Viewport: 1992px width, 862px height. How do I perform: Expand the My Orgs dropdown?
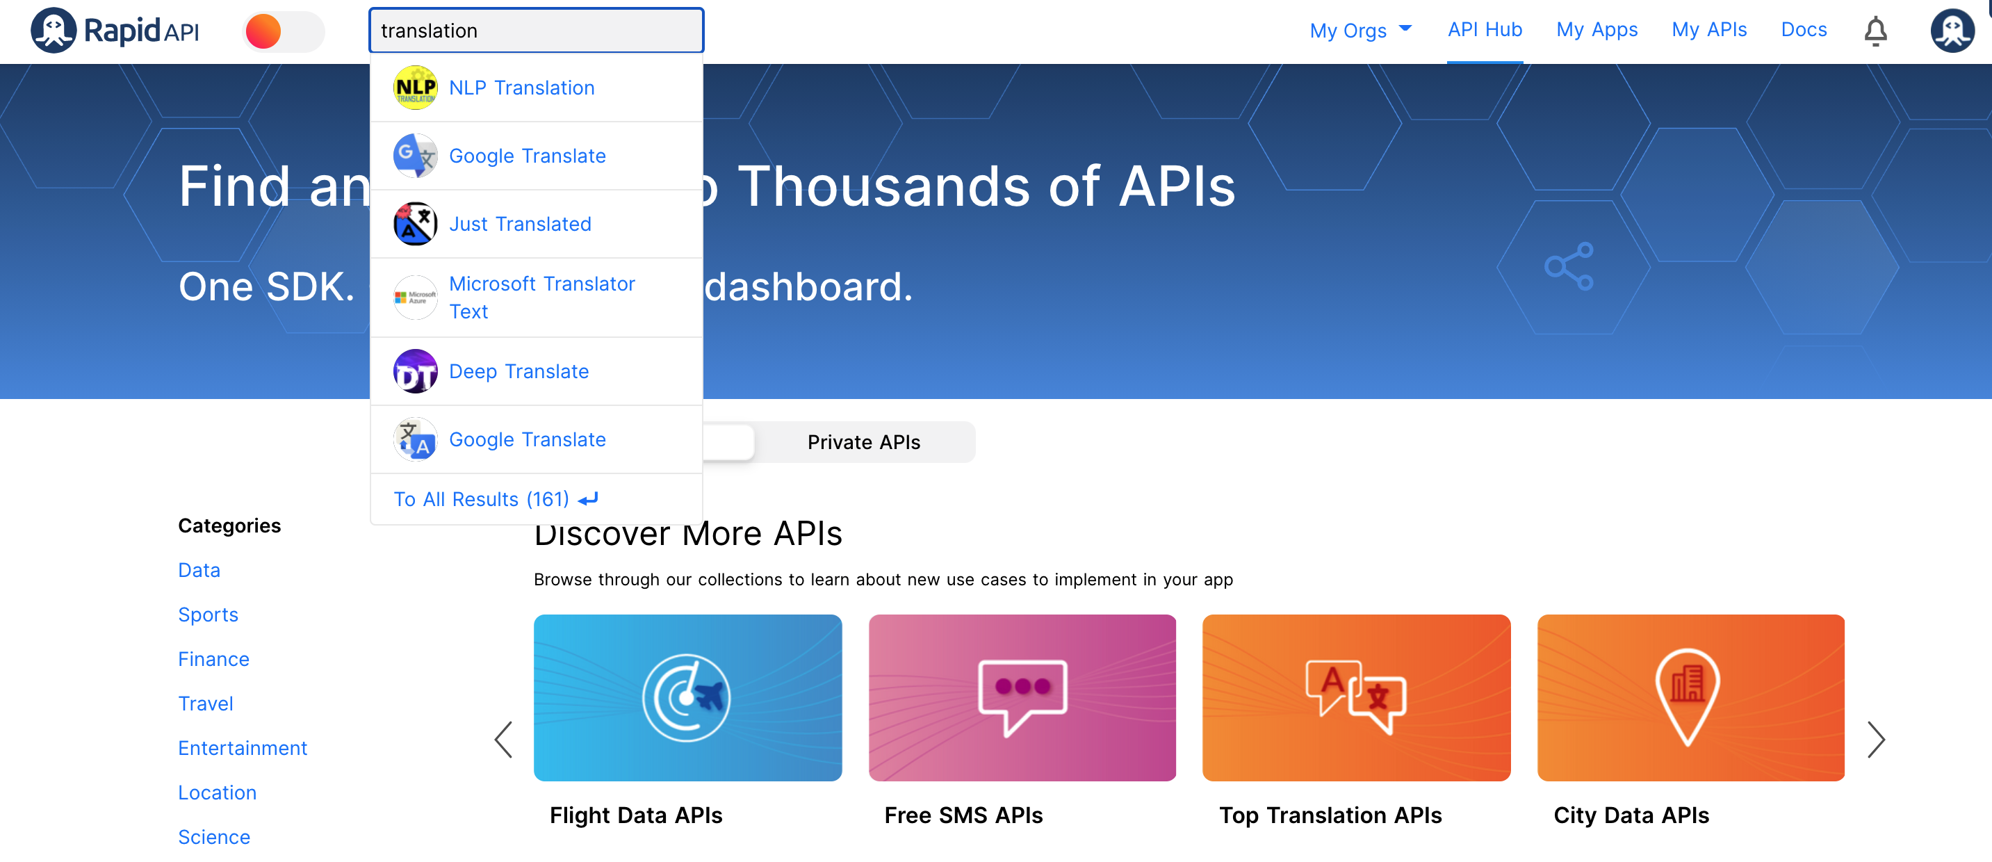click(x=1360, y=31)
